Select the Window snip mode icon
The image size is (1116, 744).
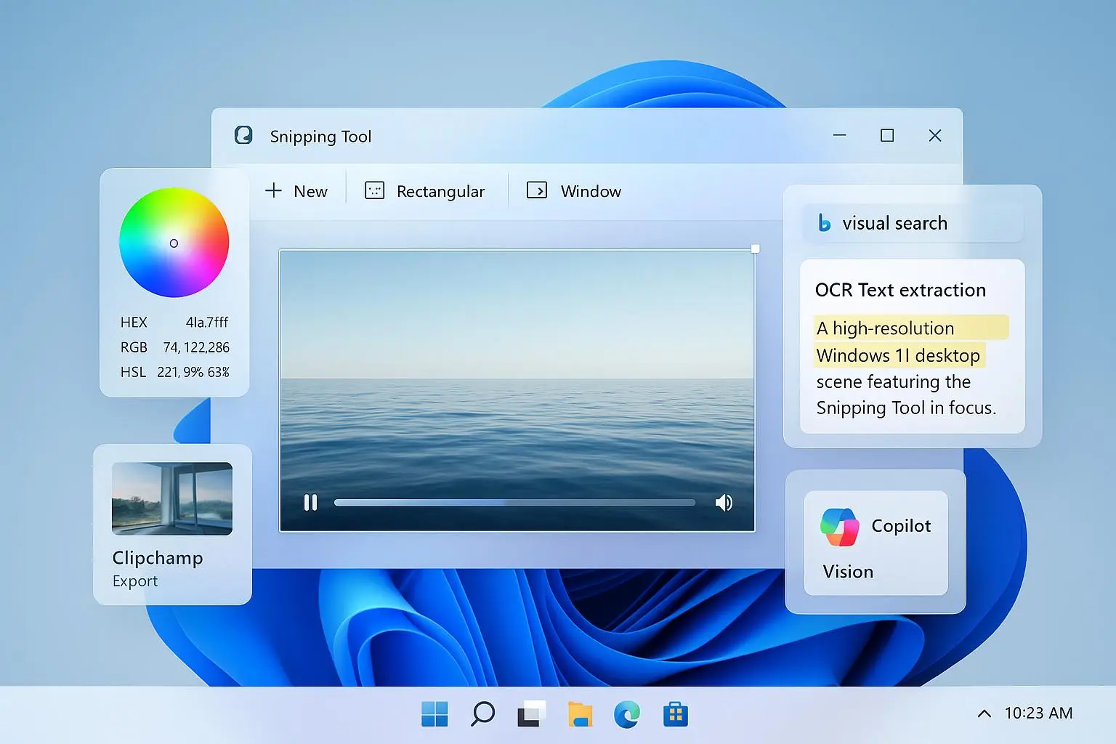(537, 190)
